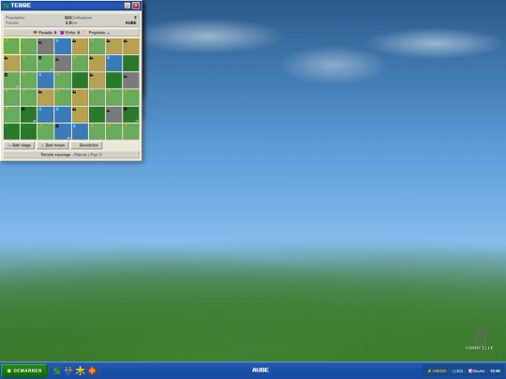Click the tan desert tile in the fifth grid row

click(x=80, y=114)
